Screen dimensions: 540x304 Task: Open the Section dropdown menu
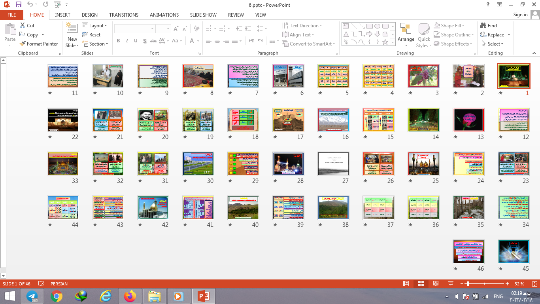pyautogui.click(x=95, y=44)
